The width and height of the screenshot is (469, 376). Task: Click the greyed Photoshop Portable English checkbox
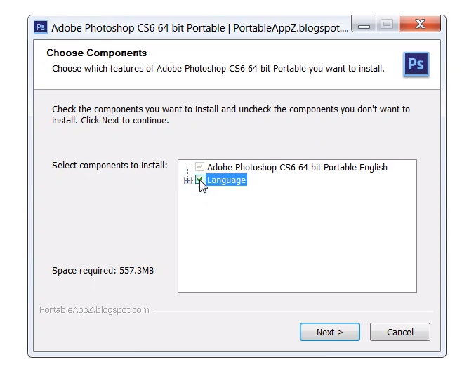200,168
